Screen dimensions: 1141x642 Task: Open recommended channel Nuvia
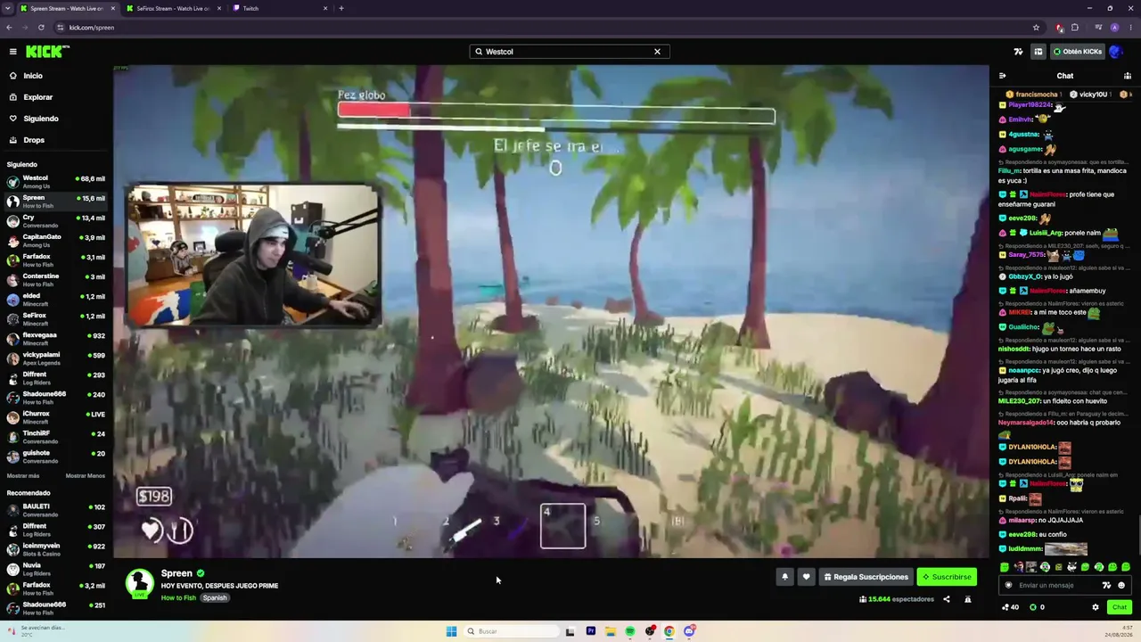pos(55,569)
